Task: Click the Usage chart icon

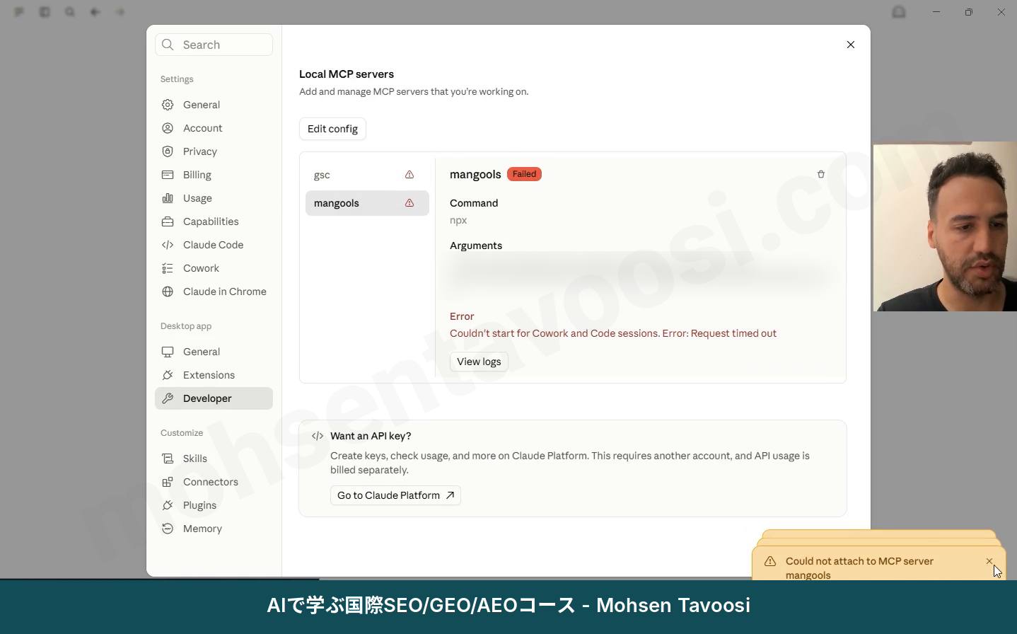Action: (x=168, y=198)
